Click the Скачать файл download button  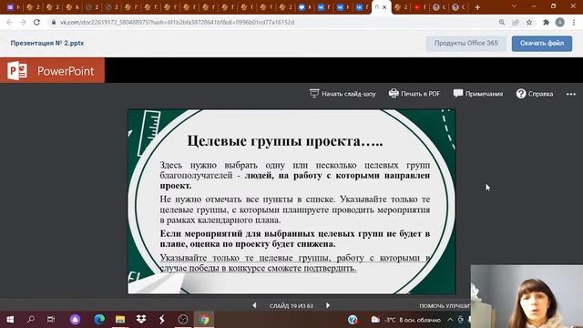click(x=542, y=43)
